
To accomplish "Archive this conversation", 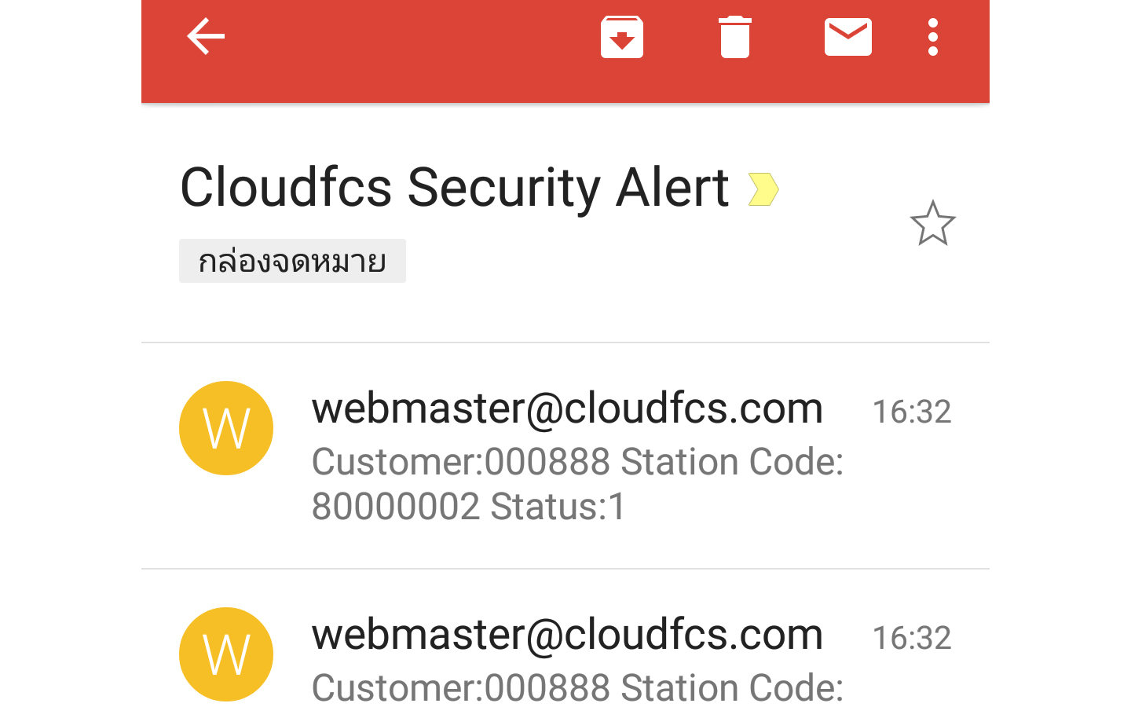I will click(622, 37).
